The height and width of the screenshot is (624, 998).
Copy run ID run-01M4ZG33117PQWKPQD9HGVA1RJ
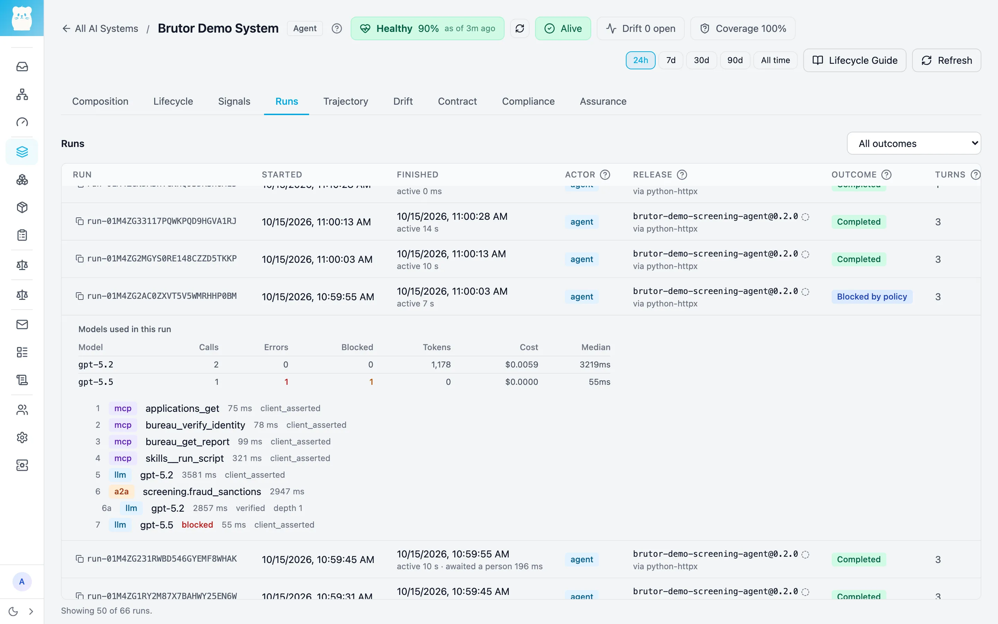coord(80,221)
